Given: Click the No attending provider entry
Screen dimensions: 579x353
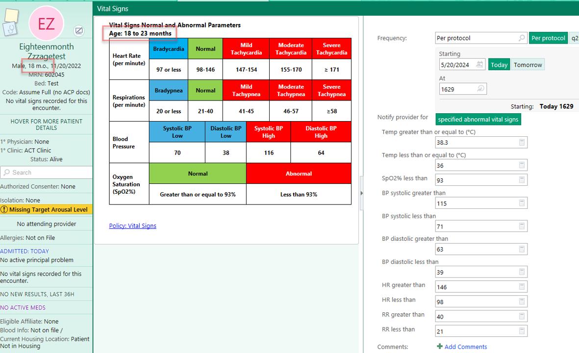Looking at the screenshot, I should [x=47, y=224].
